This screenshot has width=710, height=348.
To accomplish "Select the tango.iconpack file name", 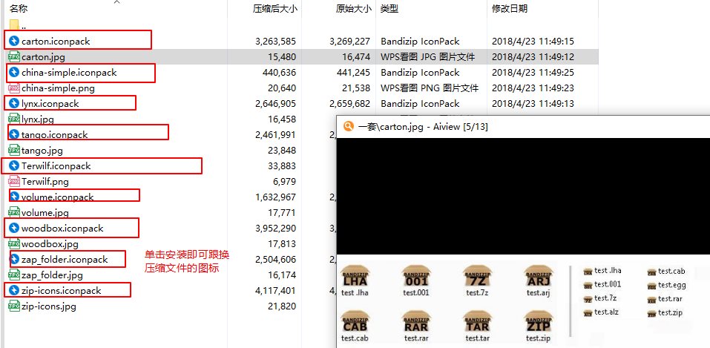I will [x=55, y=134].
